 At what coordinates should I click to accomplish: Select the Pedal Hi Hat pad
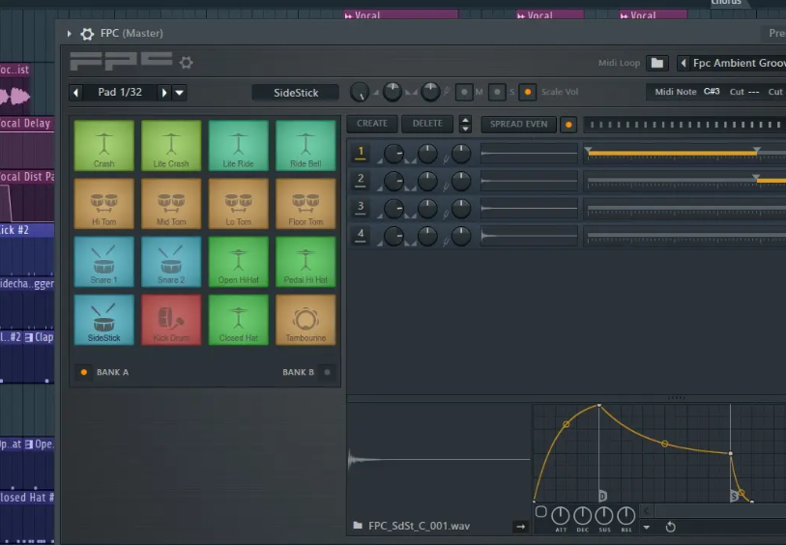point(306,262)
